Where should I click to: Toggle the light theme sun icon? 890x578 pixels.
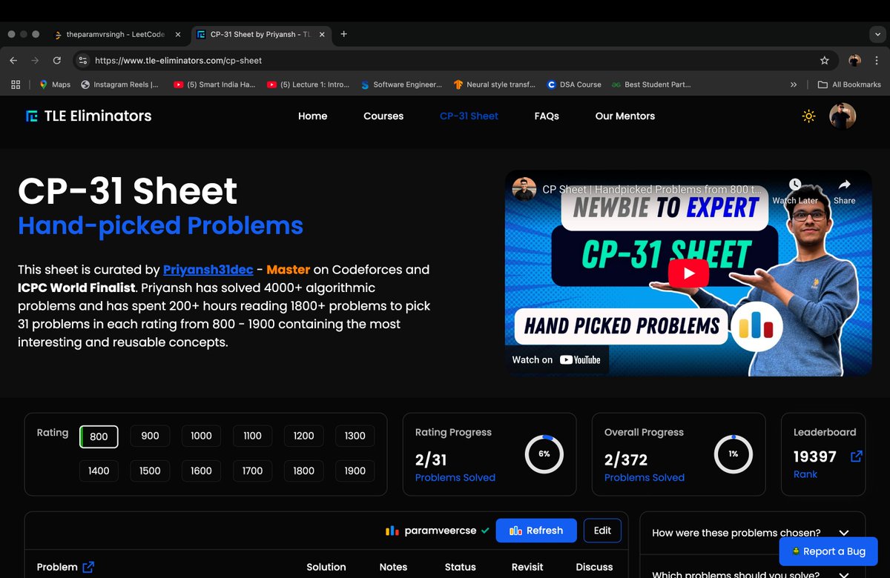(808, 116)
